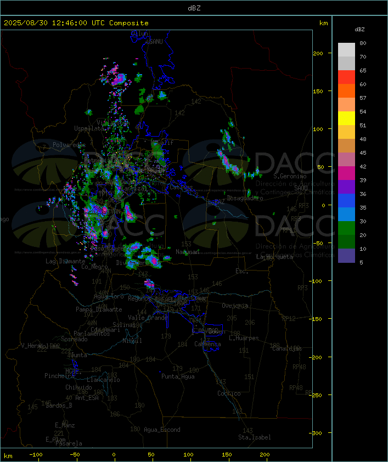Click the Sta.Isabel map label
Screen dimensions: 388x462
[x=255, y=437]
